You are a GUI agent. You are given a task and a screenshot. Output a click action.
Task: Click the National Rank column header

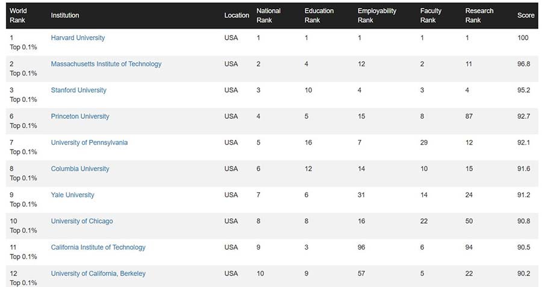269,16
